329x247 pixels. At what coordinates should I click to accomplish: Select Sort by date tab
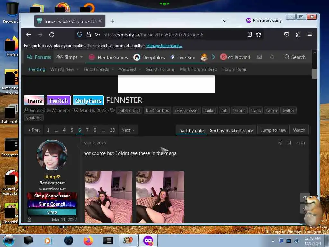[191, 130]
